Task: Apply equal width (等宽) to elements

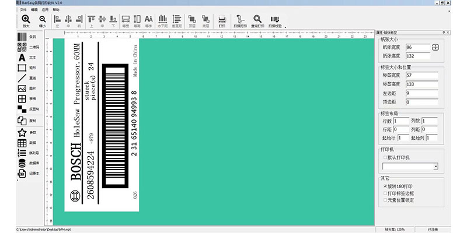Action: (126, 19)
